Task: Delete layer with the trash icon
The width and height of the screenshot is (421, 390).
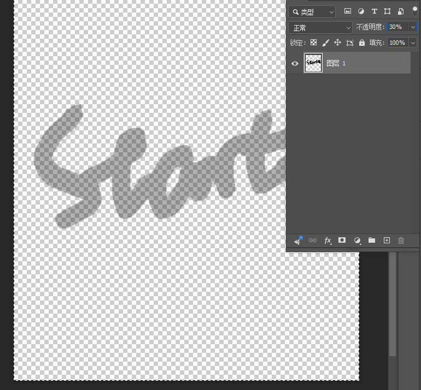Action: click(401, 241)
